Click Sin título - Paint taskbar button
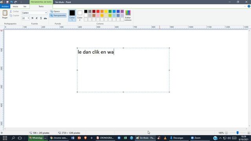This screenshot has width=251, height=141. (146, 138)
